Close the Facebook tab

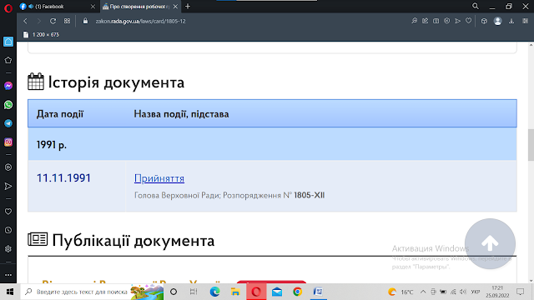click(x=93, y=7)
